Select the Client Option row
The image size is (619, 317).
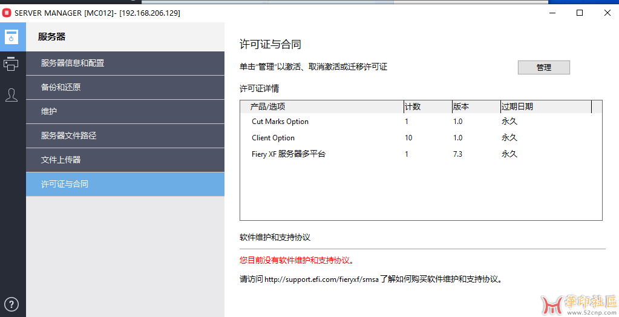point(421,138)
